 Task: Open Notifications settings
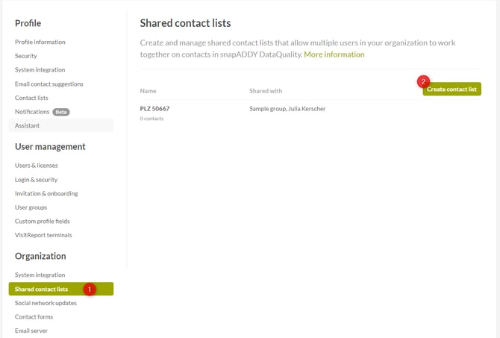[32, 112]
